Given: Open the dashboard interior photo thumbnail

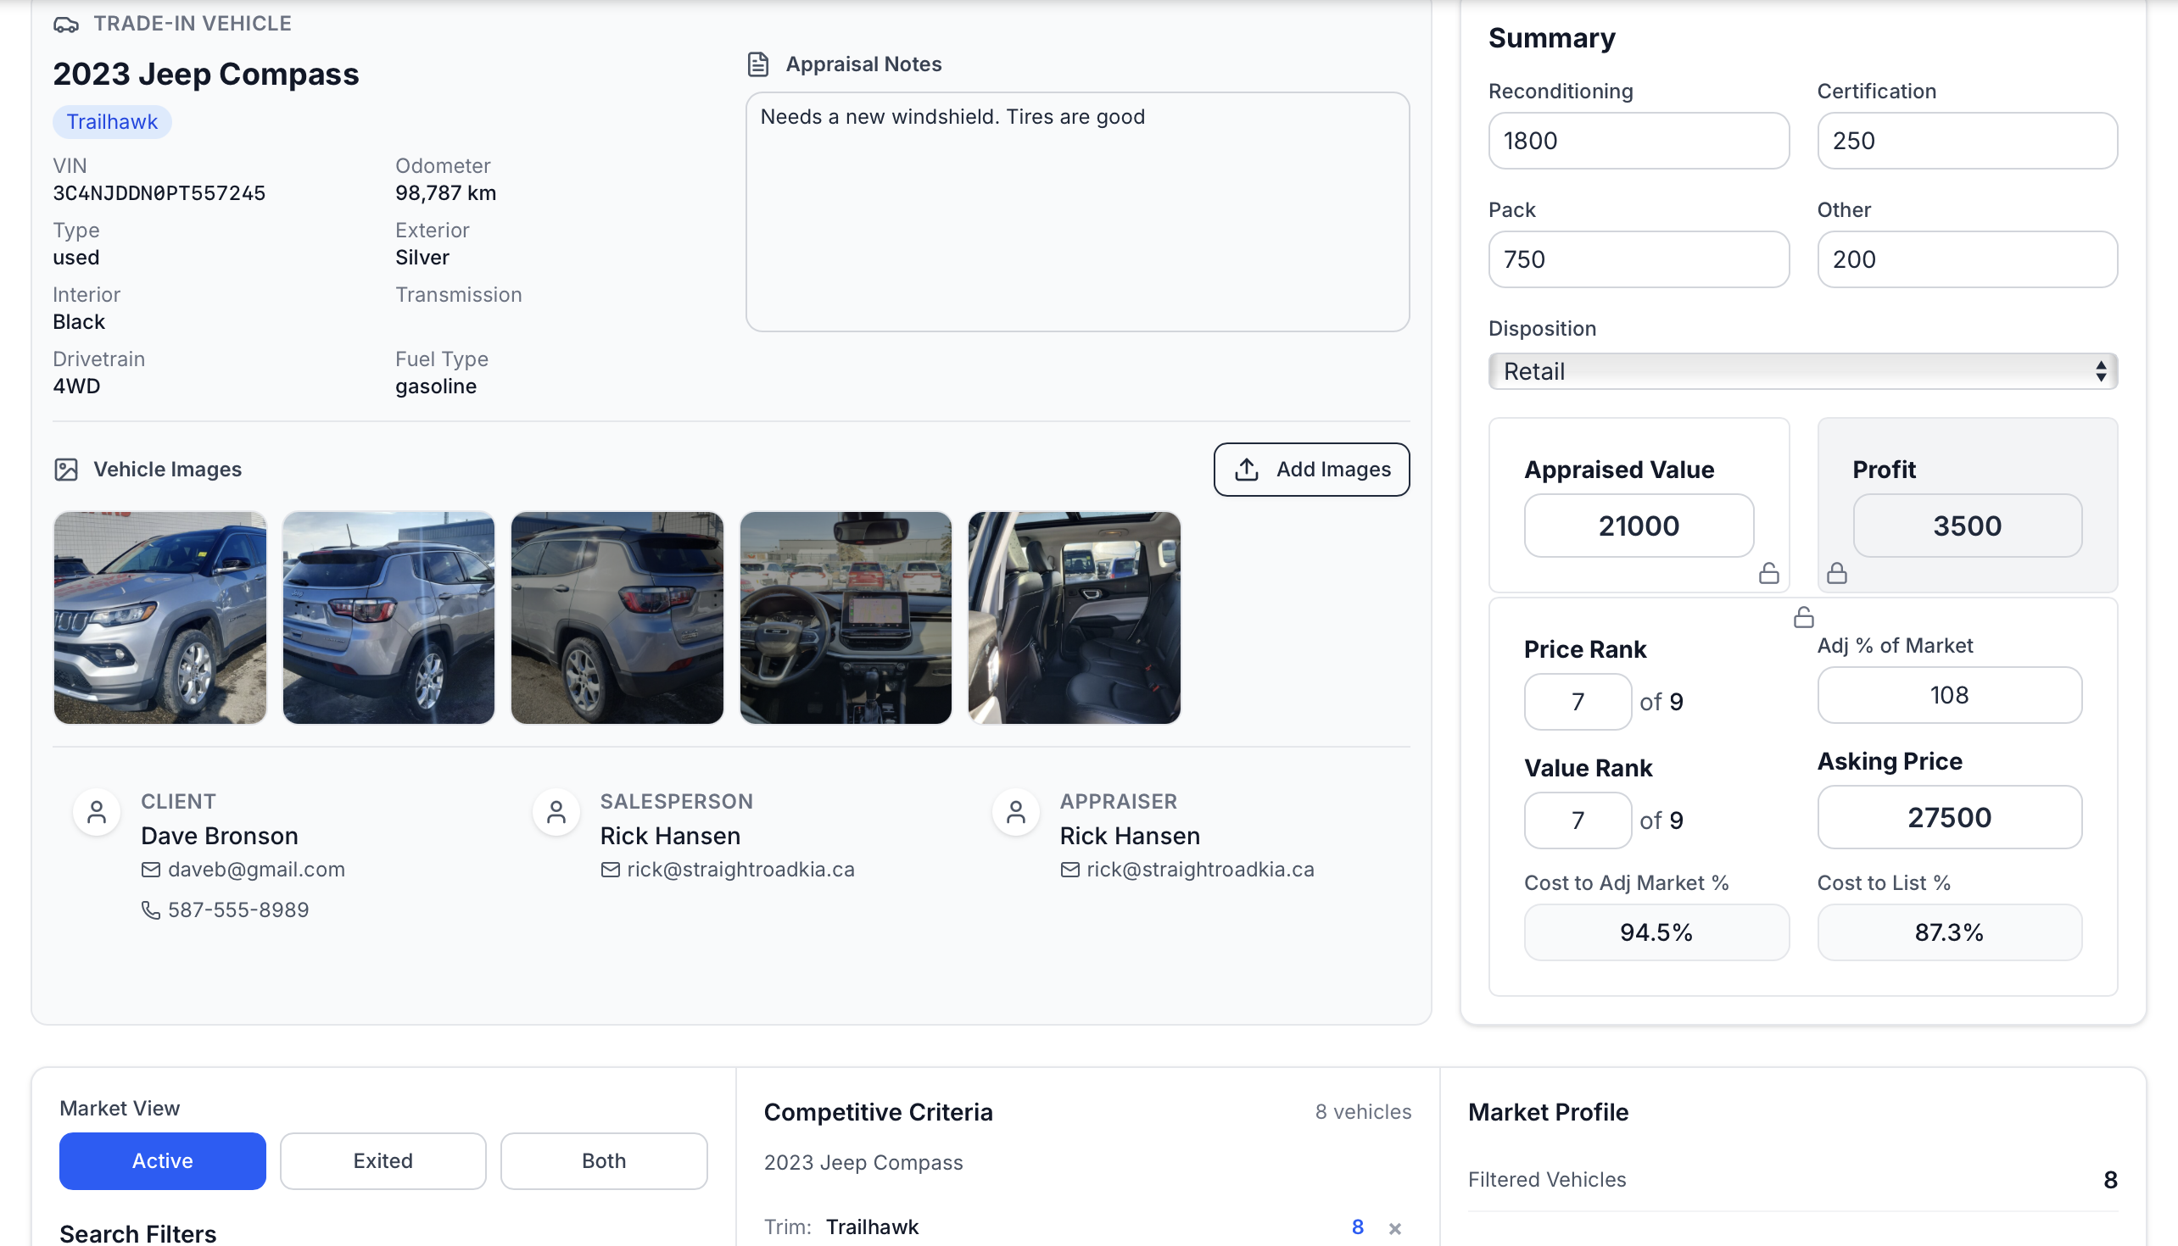Looking at the screenshot, I should click(845, 618).
